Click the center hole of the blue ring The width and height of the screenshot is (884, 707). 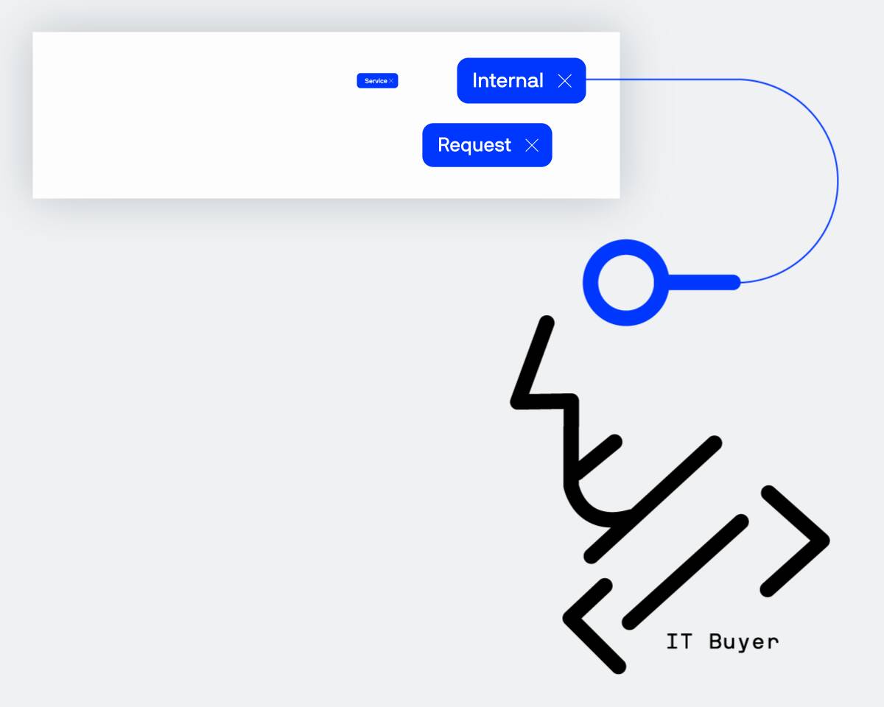tap(625, 283)
